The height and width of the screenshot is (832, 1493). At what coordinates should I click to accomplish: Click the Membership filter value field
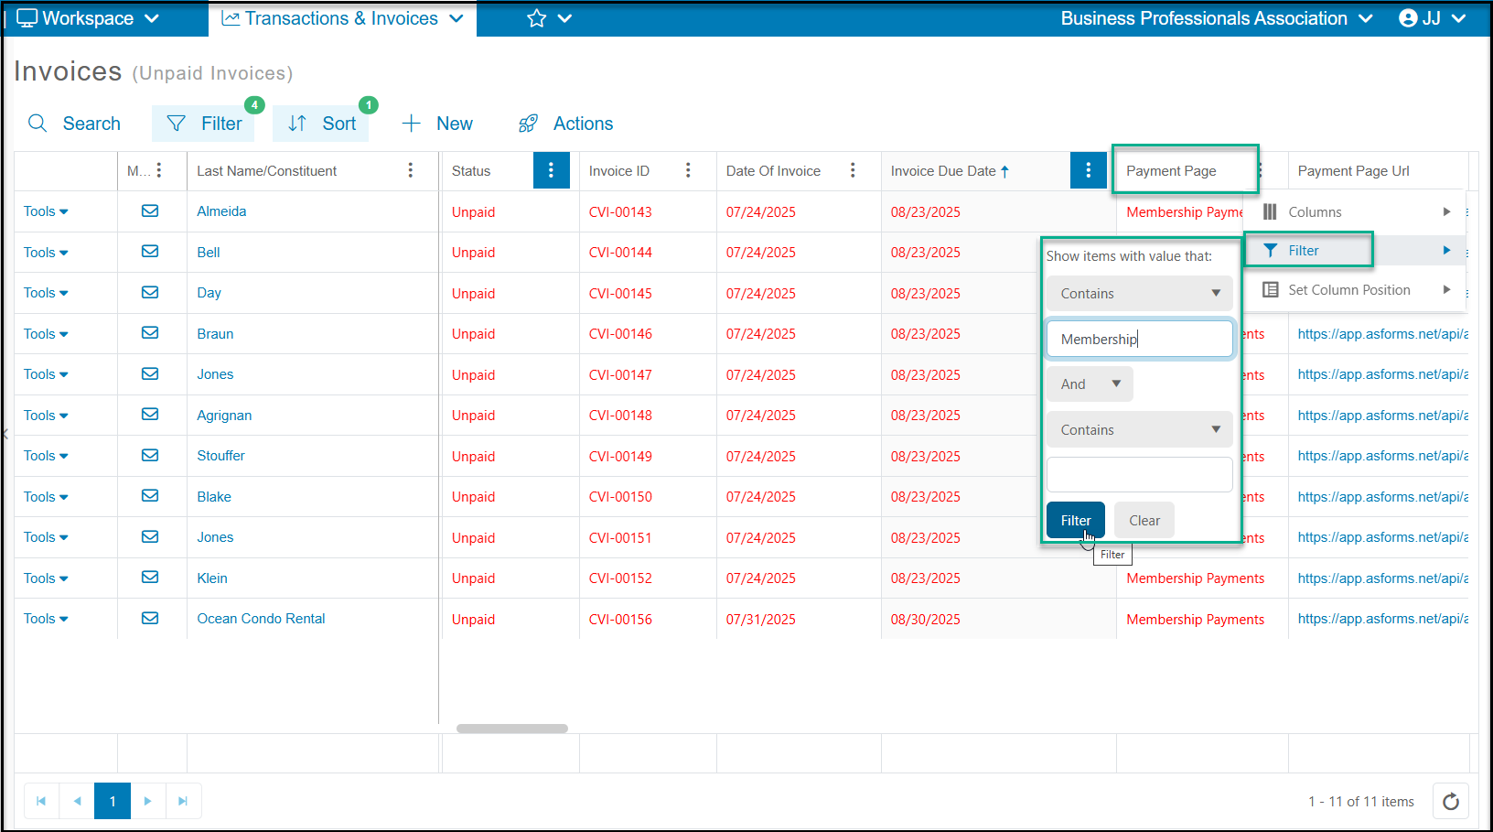click(x=1139, y=339)
